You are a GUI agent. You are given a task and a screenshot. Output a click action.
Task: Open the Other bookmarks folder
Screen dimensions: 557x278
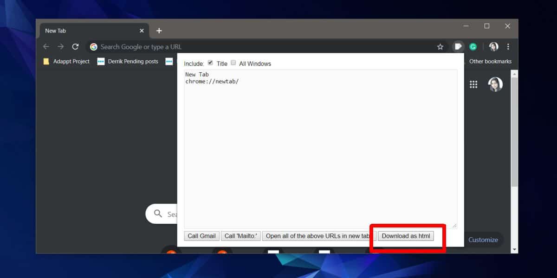coord(490,61)
